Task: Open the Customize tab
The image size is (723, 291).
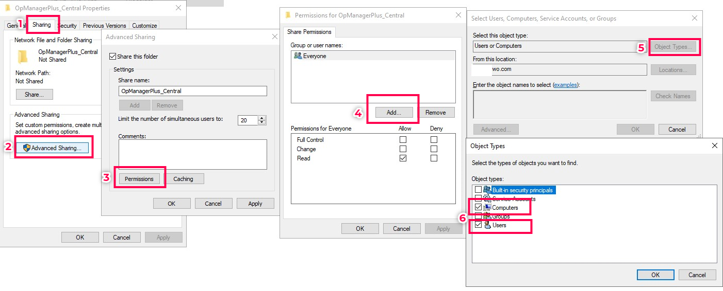Action: [144, 25]
